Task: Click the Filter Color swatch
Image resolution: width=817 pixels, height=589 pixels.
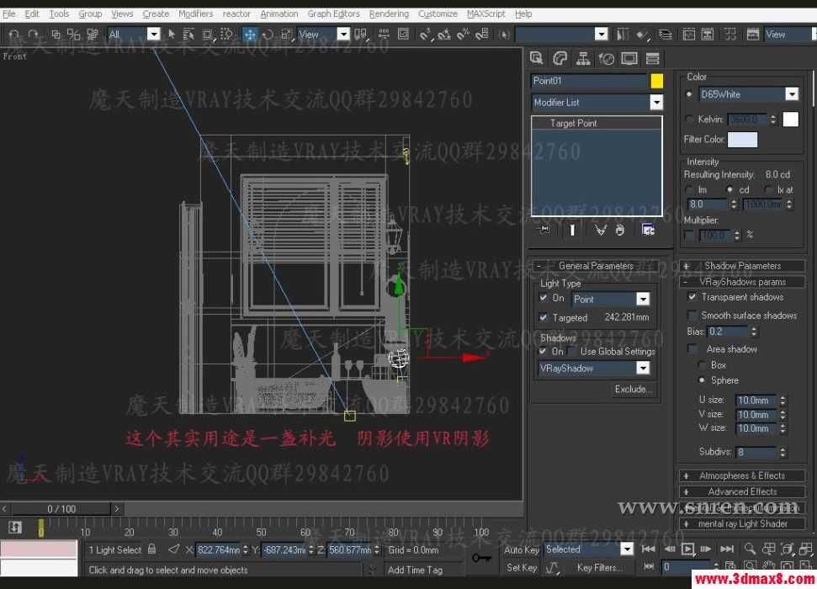Action: pos(742,140)
